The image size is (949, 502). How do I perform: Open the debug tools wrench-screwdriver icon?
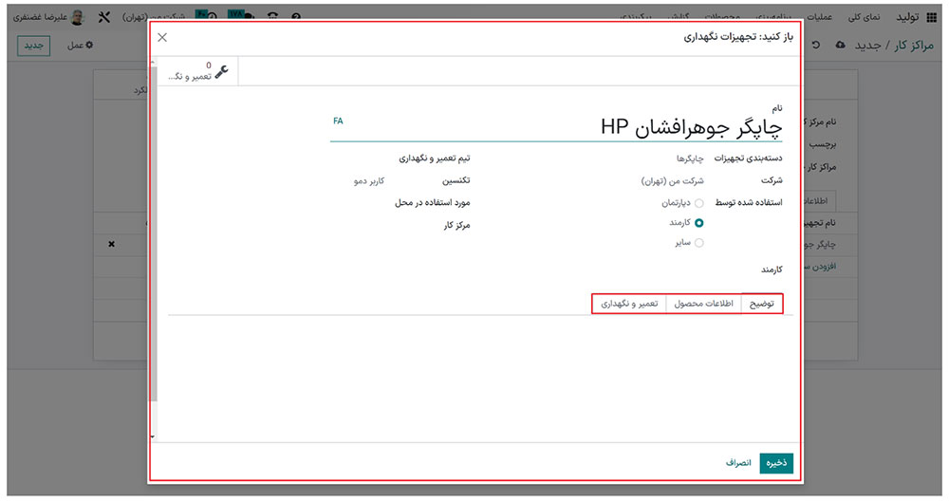click(104, 18)
